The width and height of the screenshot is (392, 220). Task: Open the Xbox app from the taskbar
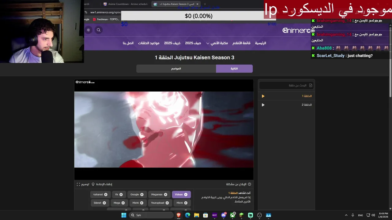tap(232, 215)
